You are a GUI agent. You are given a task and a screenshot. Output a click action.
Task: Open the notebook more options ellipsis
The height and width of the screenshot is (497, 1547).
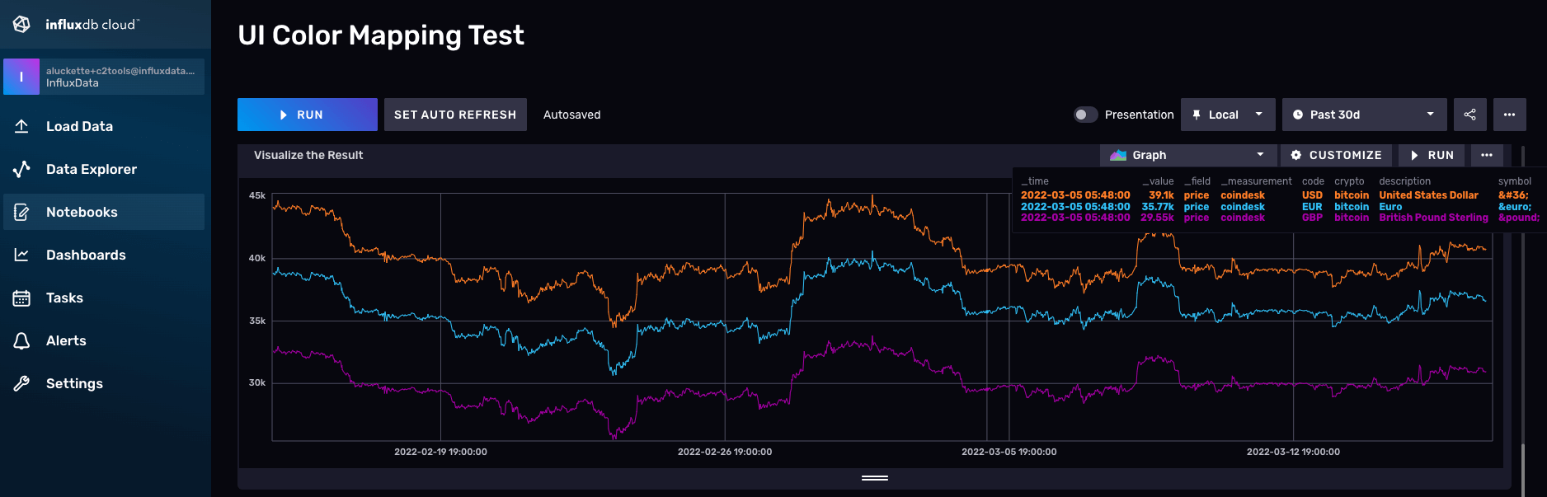(1509, 115)
